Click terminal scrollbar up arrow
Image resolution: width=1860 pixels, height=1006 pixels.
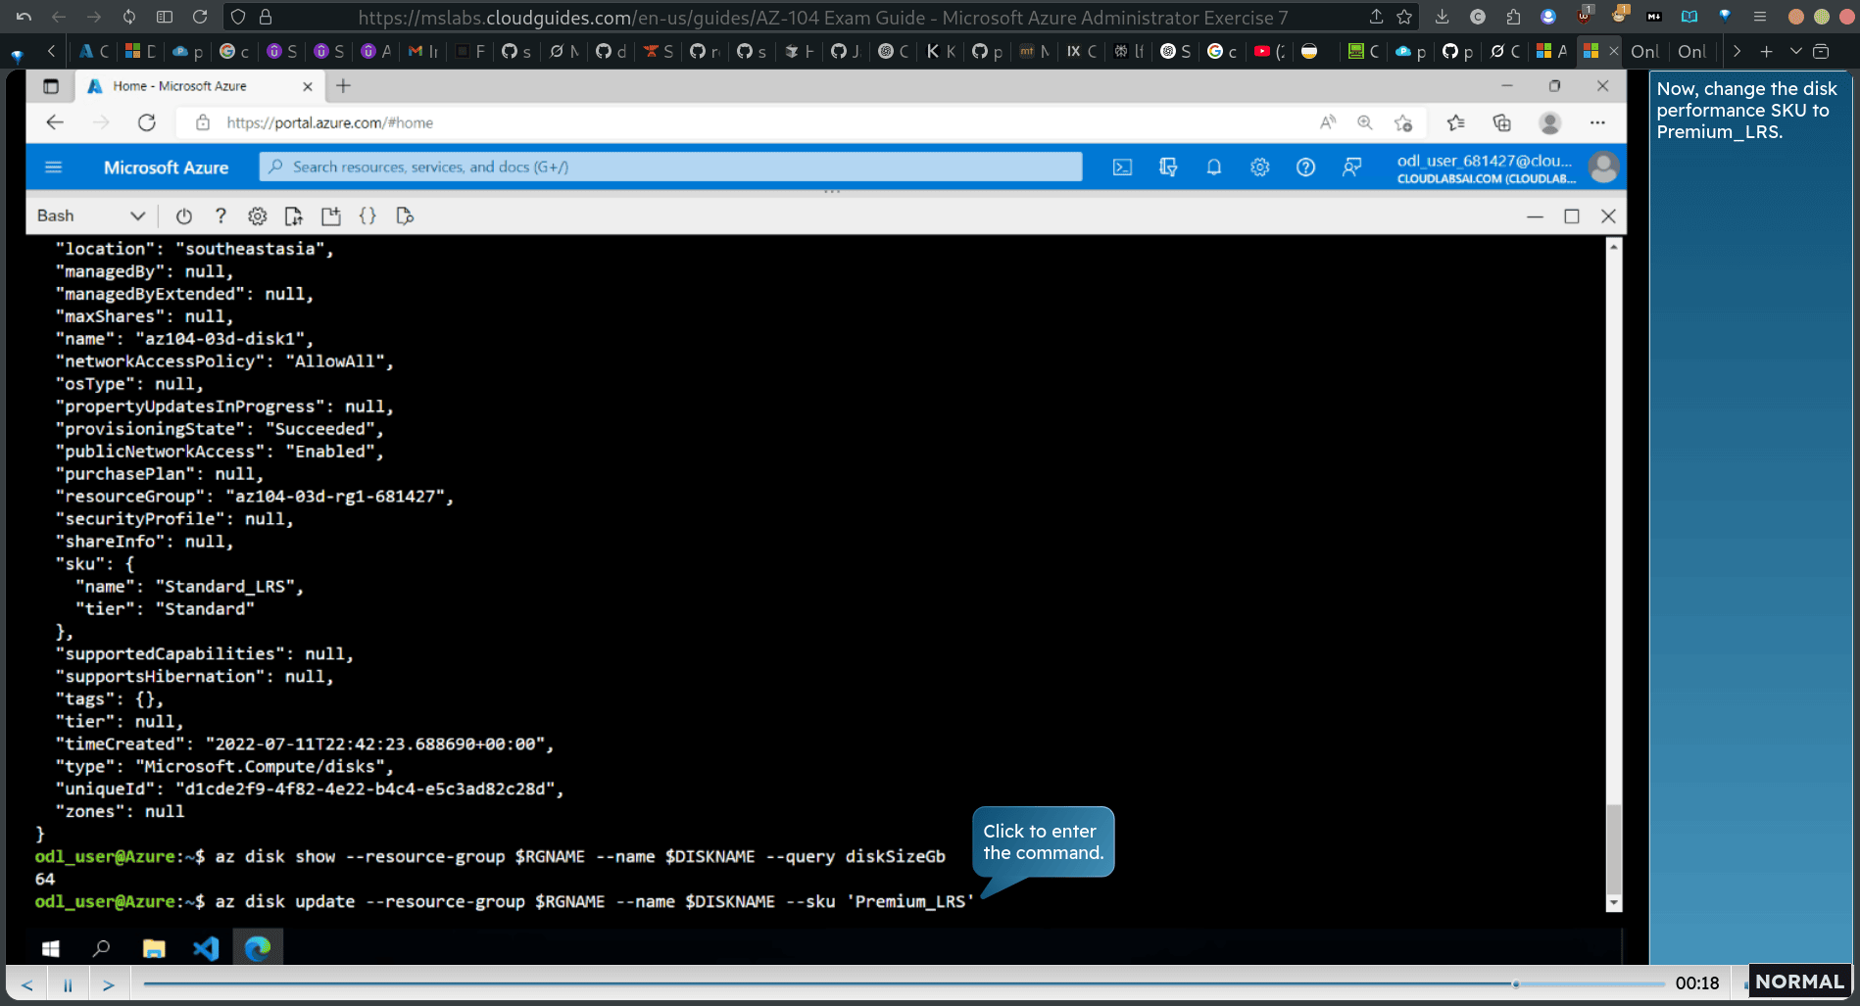(x=1613, y=246)
